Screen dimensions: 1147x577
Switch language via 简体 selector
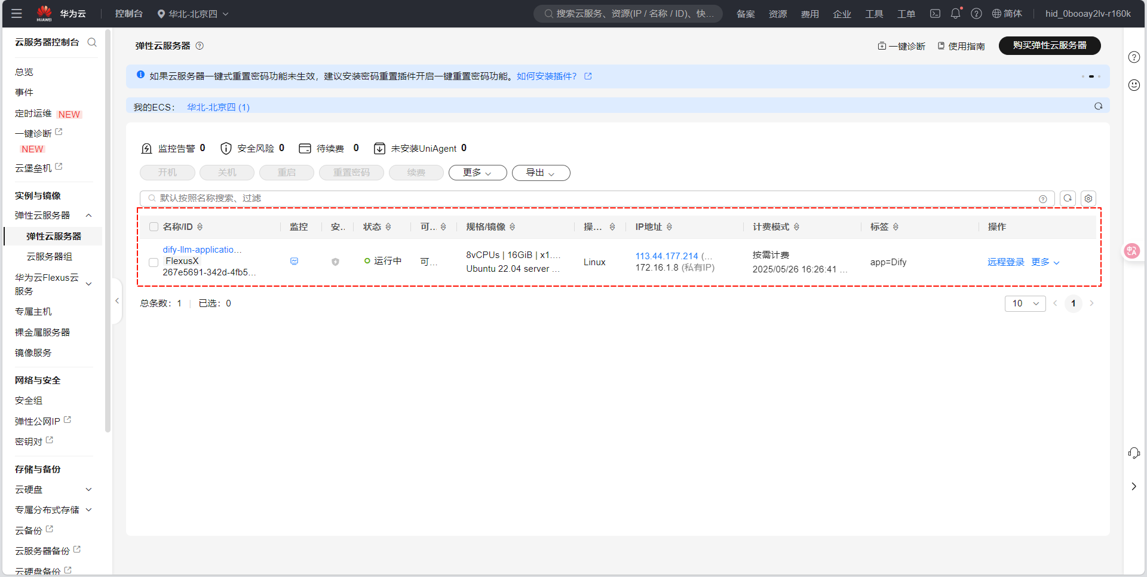coord(1007,13)
